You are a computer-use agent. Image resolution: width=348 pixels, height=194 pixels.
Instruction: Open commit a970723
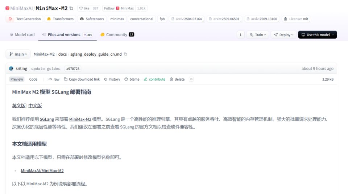[x=73, y=69]
